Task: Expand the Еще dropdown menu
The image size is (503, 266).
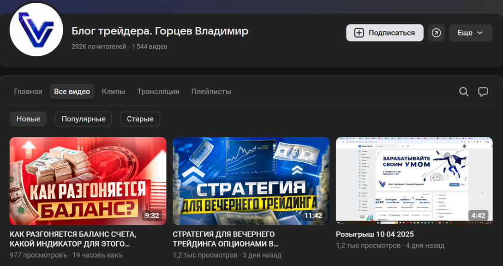Action: click(470, 33)
